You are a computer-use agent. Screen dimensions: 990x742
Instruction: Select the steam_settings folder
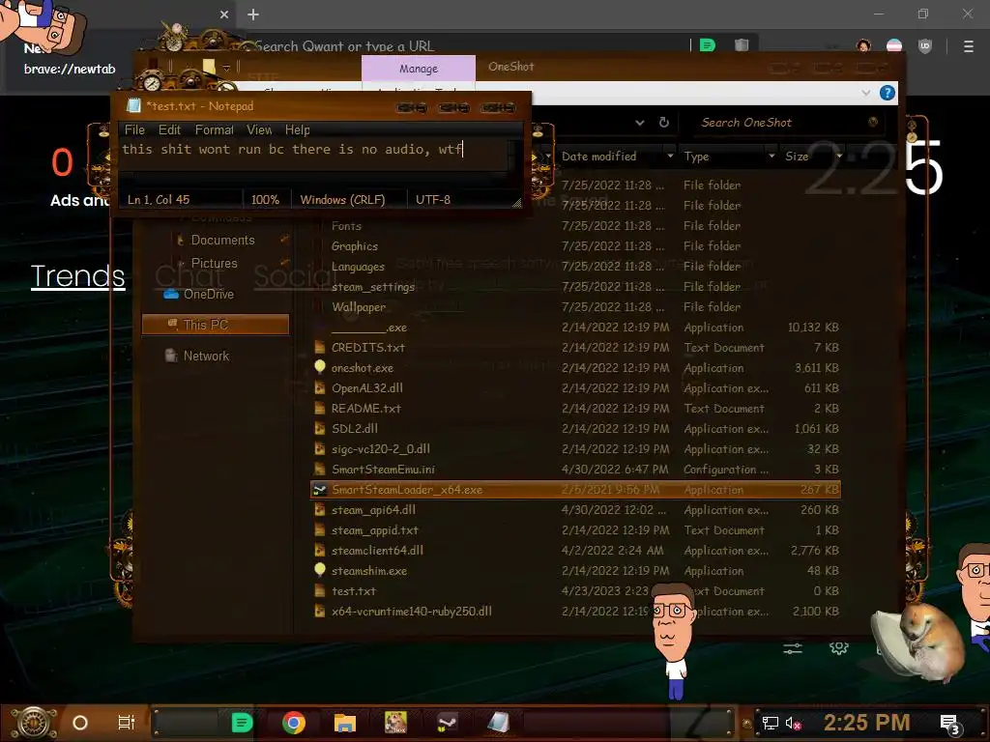pos(372,286)
